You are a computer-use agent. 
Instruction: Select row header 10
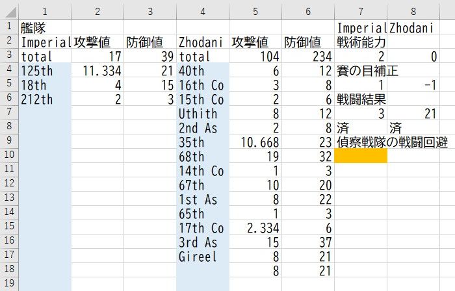(x=9, y=156)
